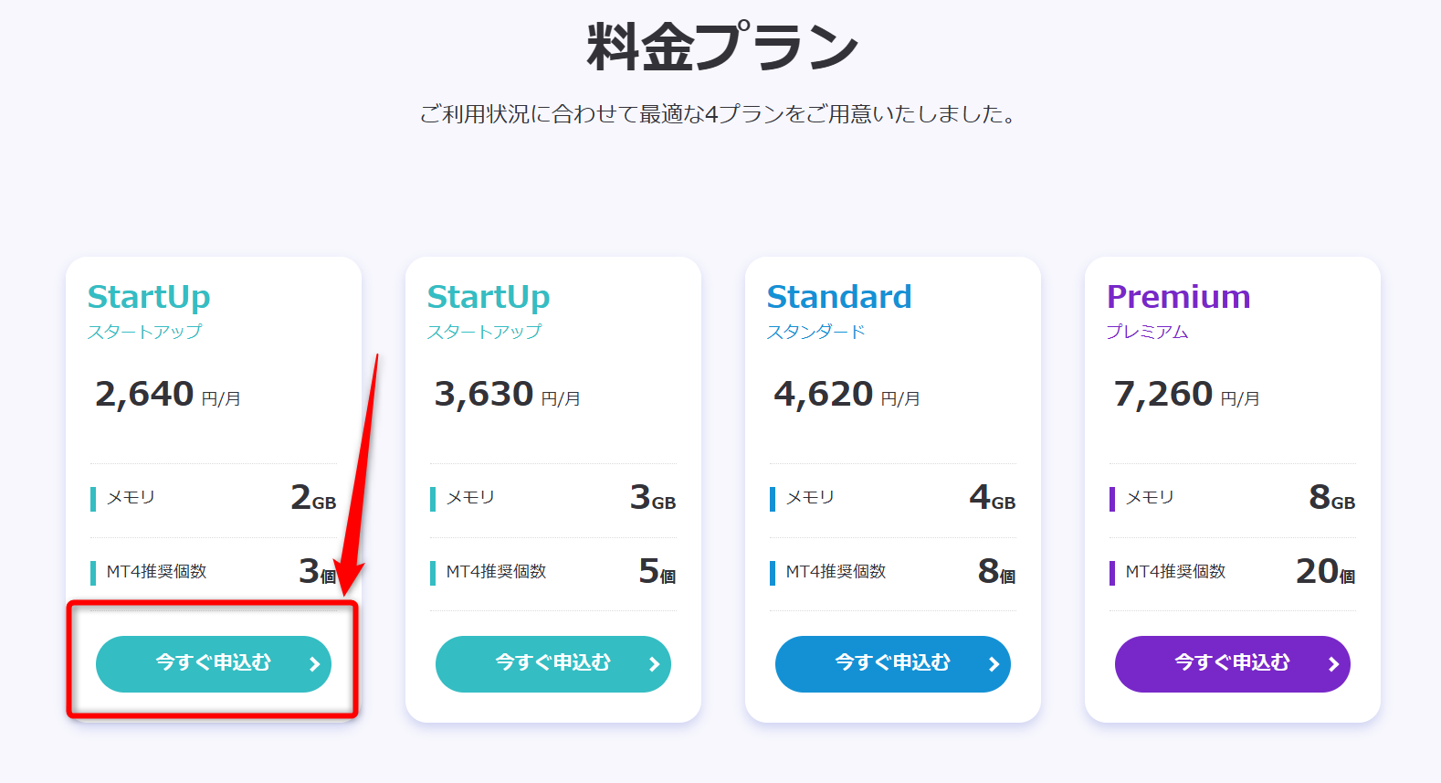Image resolution: width=1441 pixels, height=783 pixels.
Task: Click the MT4推奨個数 label in the Standard card
Action: (836, 572)
